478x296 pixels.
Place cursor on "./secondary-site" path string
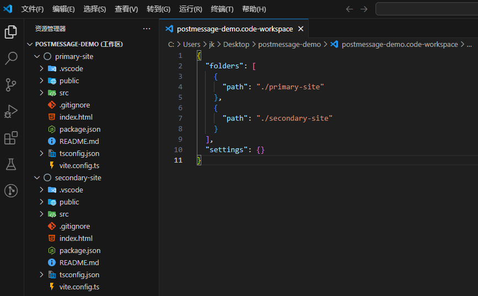294,119
